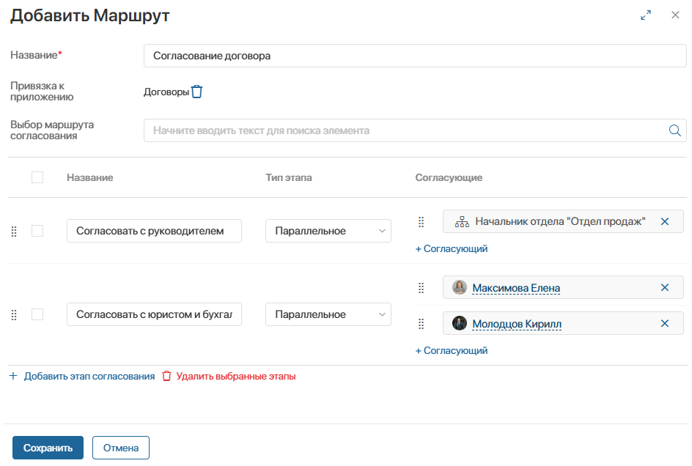Click Удалить выбранные этапы
Viewport: 692px width, 466px height.
[x=229, y=377]
